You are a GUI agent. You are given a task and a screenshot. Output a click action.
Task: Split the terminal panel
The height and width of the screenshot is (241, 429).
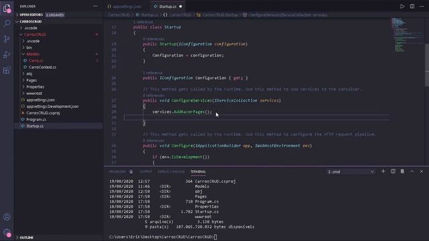tap(393, 171)
